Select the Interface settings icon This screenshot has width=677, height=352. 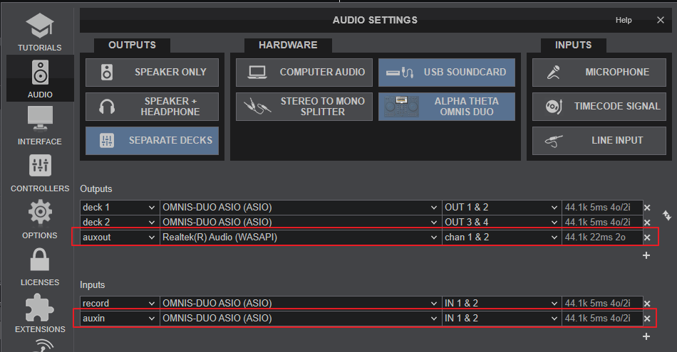point(39,126)
